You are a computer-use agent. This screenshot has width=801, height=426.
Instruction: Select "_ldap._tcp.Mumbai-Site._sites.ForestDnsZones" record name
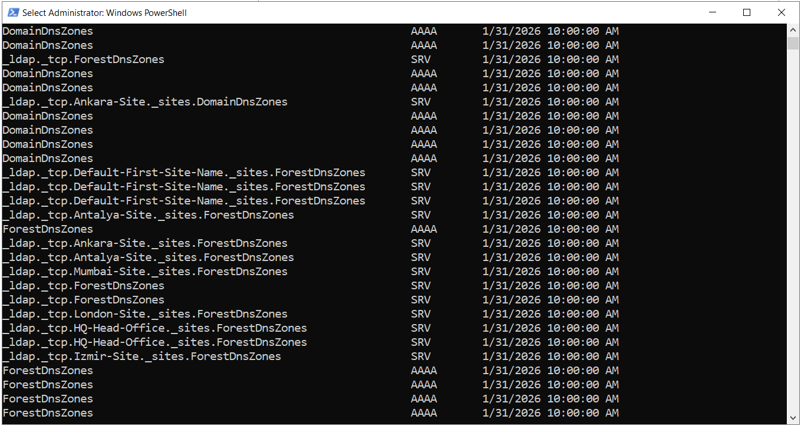pyautogui.click(x=145, y=272)
